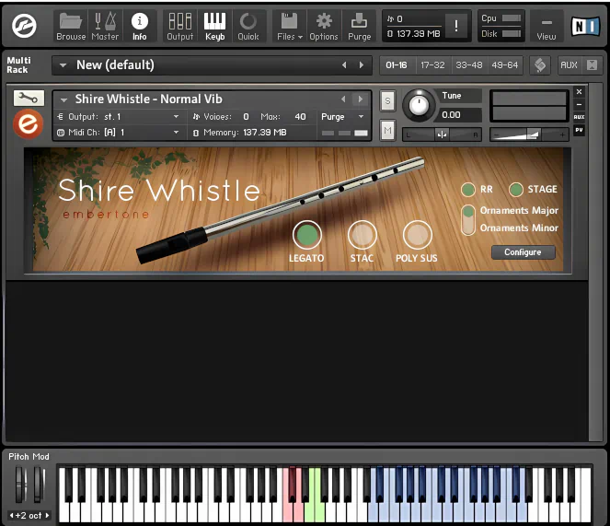Remove the Shire Whistle instrument
The image size is (610, 526).
click(579, 91)
